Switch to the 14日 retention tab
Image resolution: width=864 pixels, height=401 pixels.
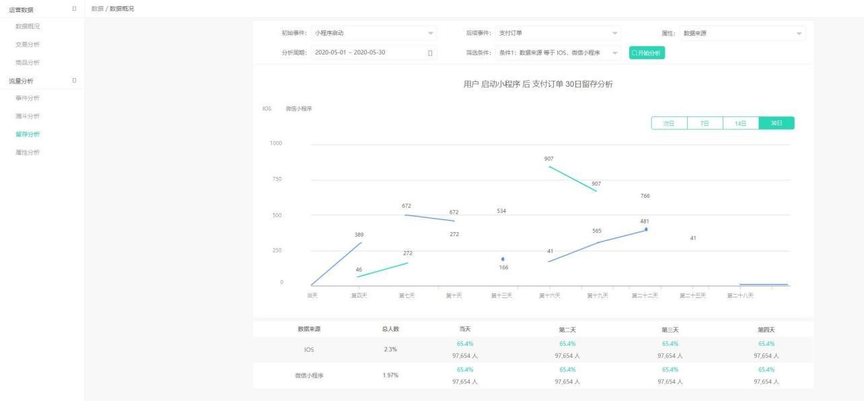pyautogui.click(x=740, y=123)
